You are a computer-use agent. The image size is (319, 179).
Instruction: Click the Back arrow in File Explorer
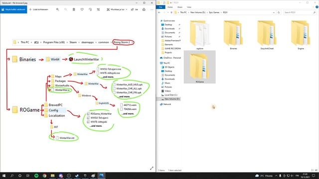(159, 12)
